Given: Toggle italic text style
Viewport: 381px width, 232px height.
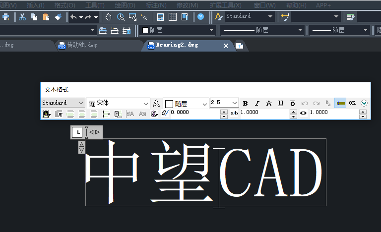Looking at the screenshot, I should coord(257,103).
